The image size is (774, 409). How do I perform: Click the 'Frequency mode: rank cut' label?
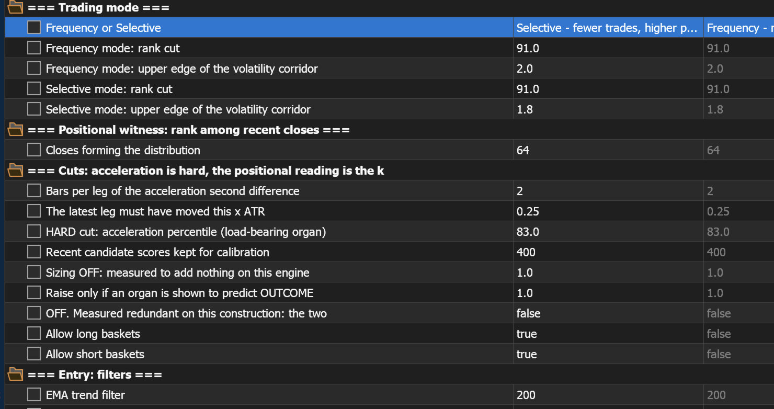113,48
